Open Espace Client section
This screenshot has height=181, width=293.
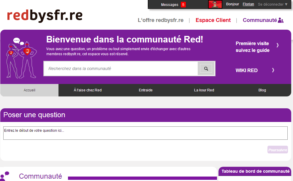(213, 20)
